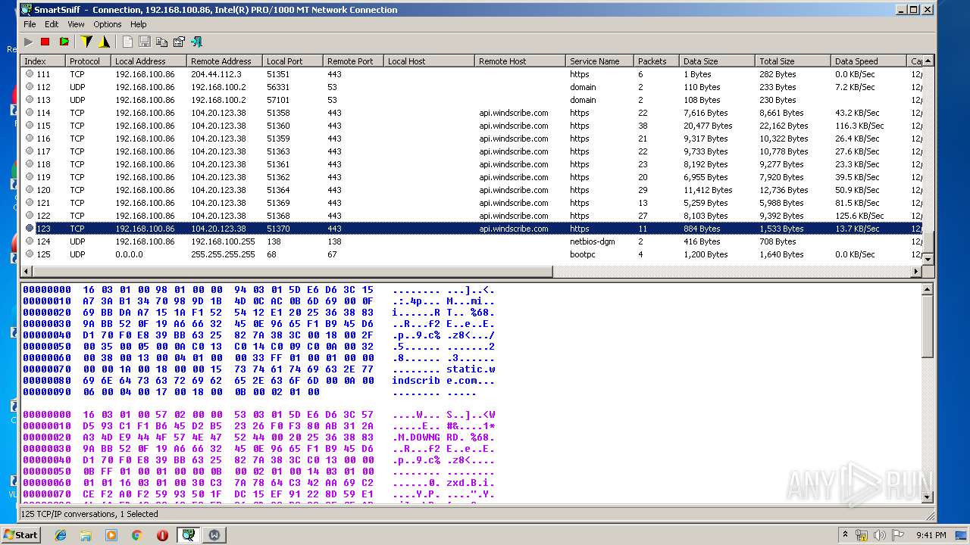Screen dimensions: 970x545
Task: Click the 9:41 PM taskbar clock
Action: (931, 535)
